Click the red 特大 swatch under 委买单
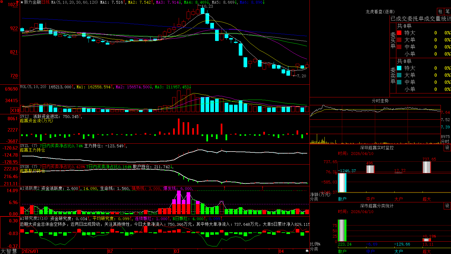 (399, 33)
